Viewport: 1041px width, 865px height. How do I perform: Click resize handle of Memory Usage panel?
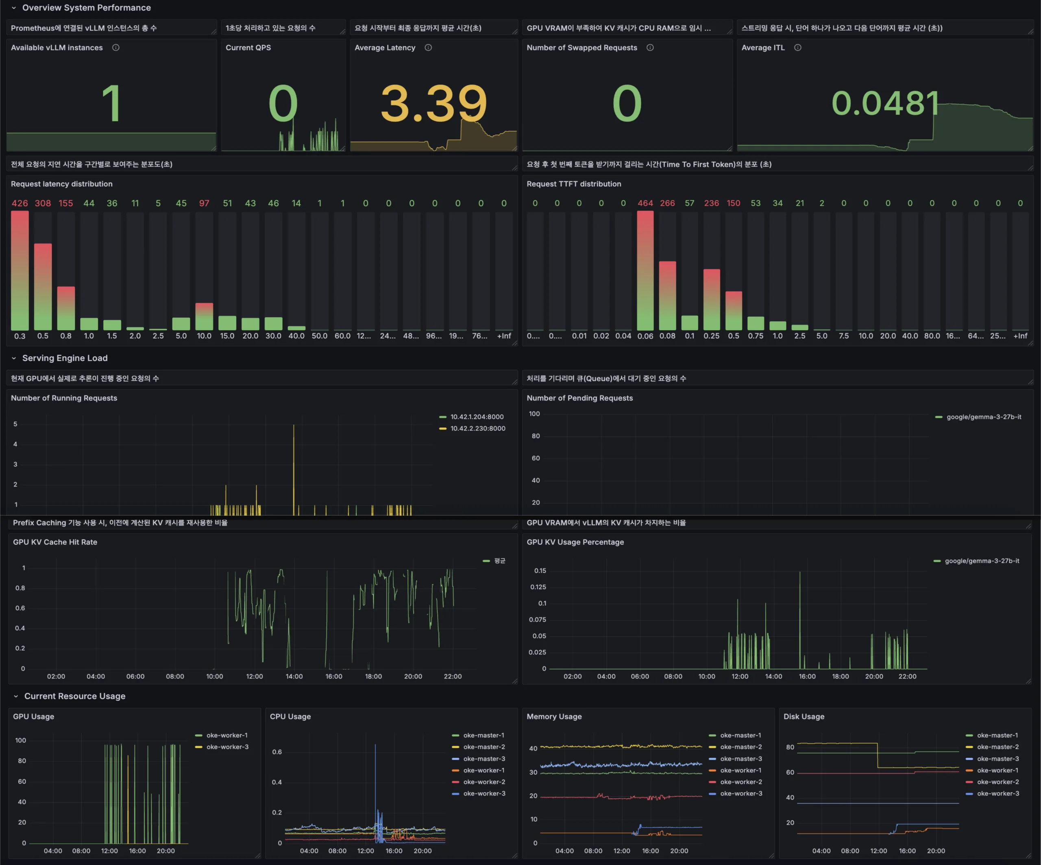(771, 856)
